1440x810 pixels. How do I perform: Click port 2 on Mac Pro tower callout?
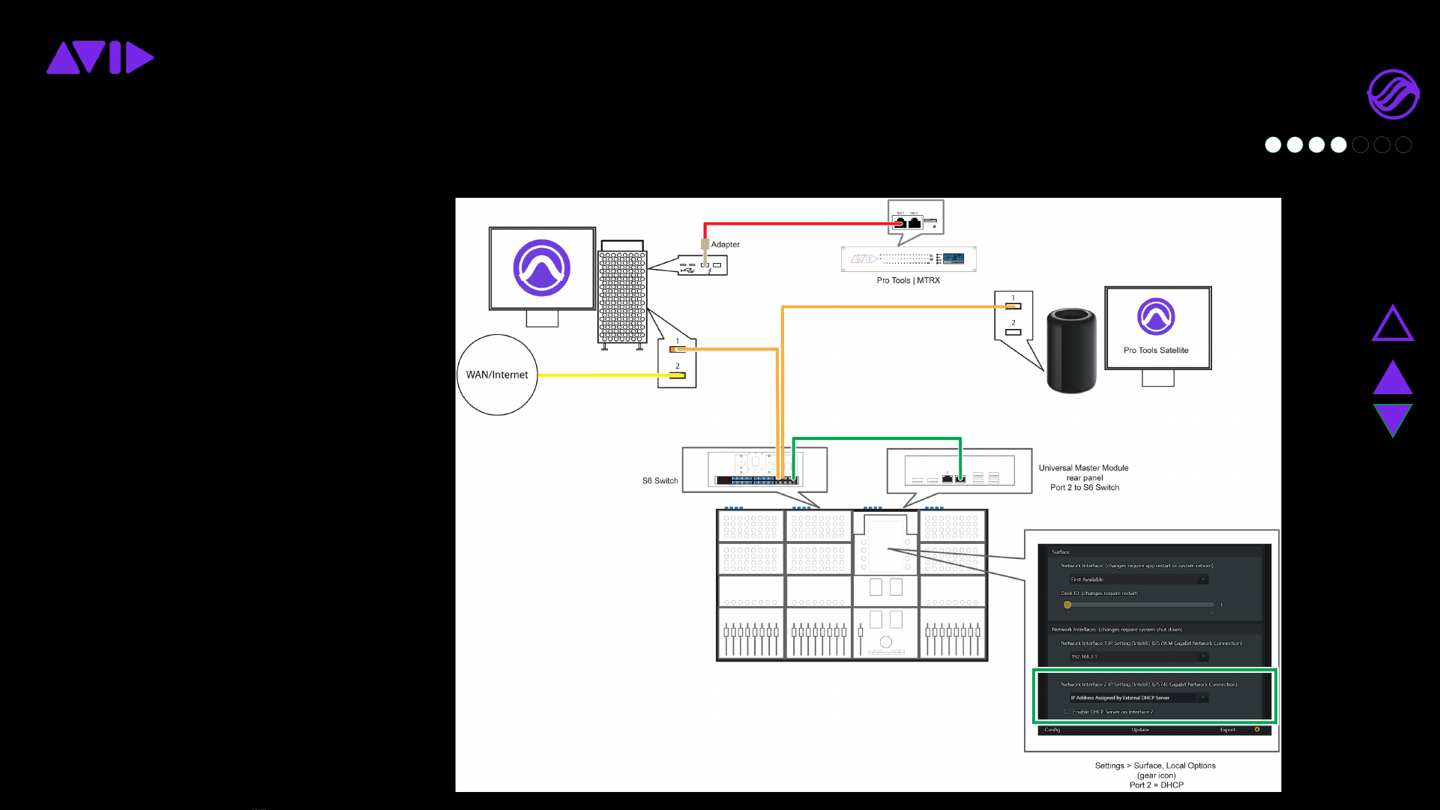point(678,375)
